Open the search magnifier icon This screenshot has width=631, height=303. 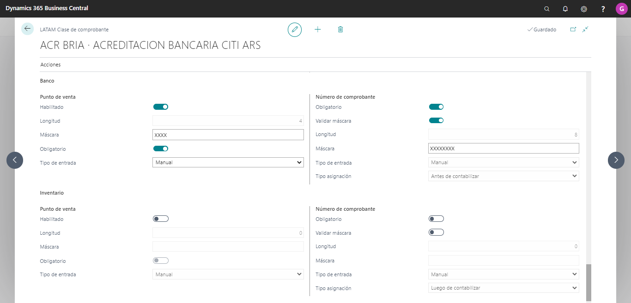[x=547, y=9]
